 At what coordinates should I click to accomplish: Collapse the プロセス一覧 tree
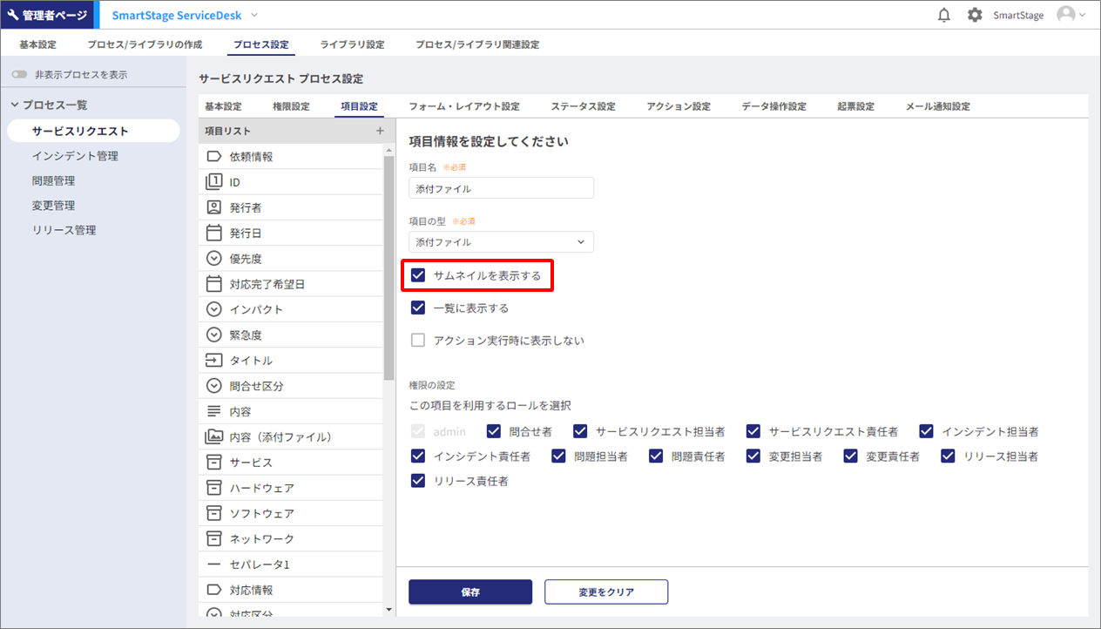point(15,105)
